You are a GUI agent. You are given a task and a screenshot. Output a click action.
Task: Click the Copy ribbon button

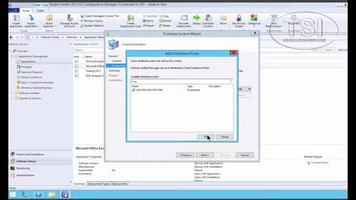click(x=164, y=16)
